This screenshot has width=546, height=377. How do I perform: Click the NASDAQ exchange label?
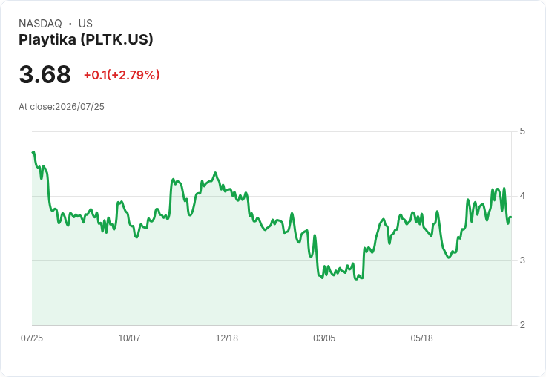[40, 24]
